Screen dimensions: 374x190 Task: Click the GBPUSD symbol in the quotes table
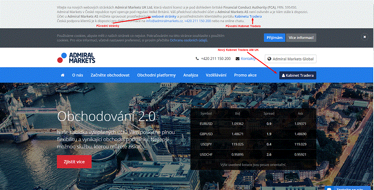coord(206,134)
